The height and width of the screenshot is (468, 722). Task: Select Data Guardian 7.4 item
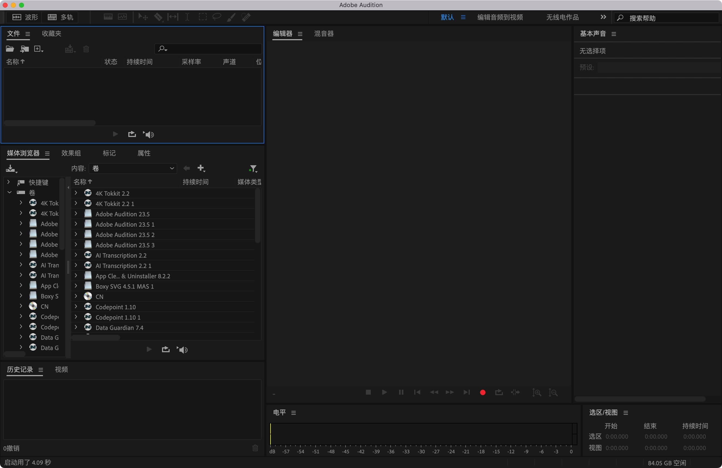(x=120, y=327)
